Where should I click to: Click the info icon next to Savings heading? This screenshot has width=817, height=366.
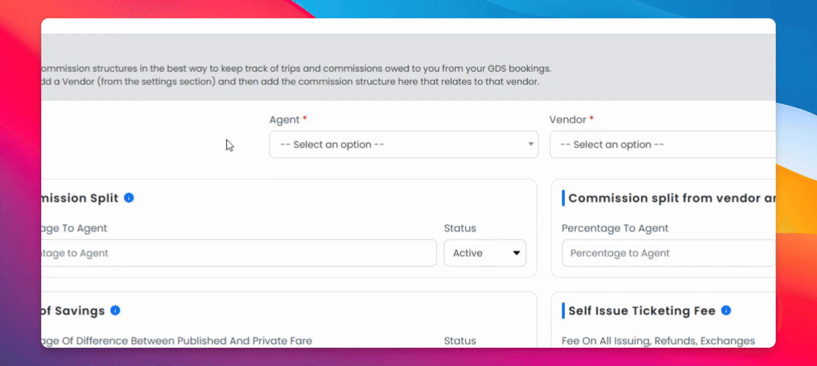[x=115, y=310]
